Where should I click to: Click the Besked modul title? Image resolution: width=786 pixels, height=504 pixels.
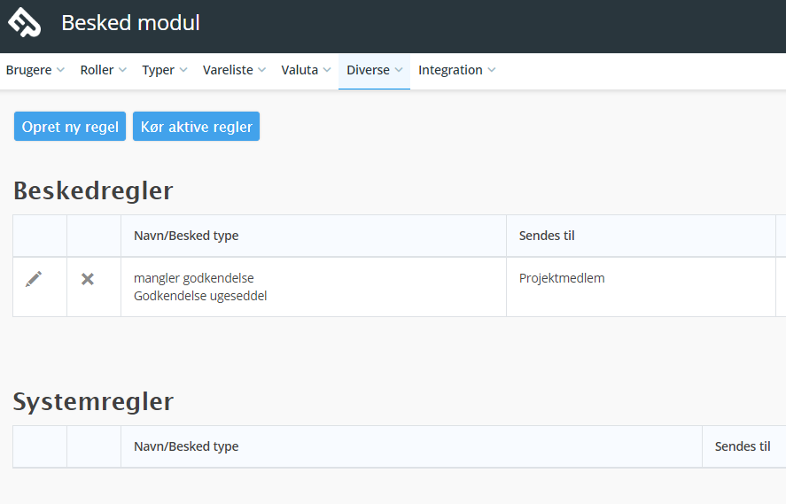click(x=130, y=23)
